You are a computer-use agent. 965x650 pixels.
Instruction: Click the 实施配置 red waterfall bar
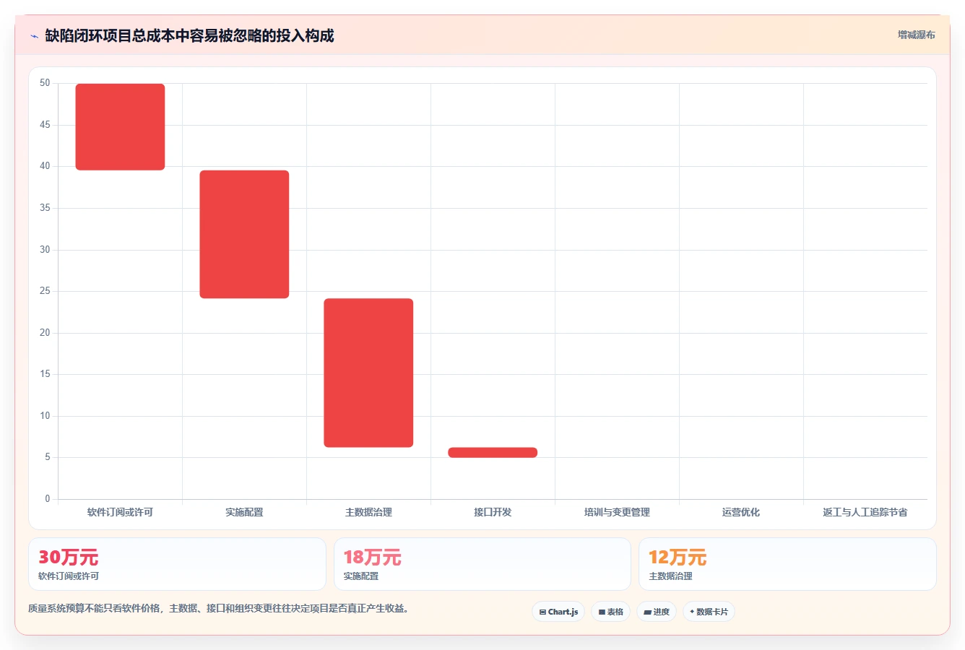(244, 234)
